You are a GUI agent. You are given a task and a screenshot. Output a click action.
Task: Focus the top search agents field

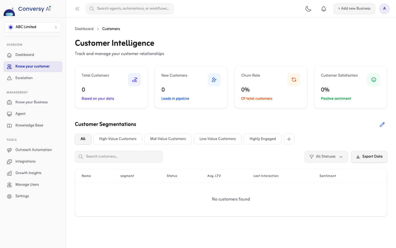[x=130, y=9]
